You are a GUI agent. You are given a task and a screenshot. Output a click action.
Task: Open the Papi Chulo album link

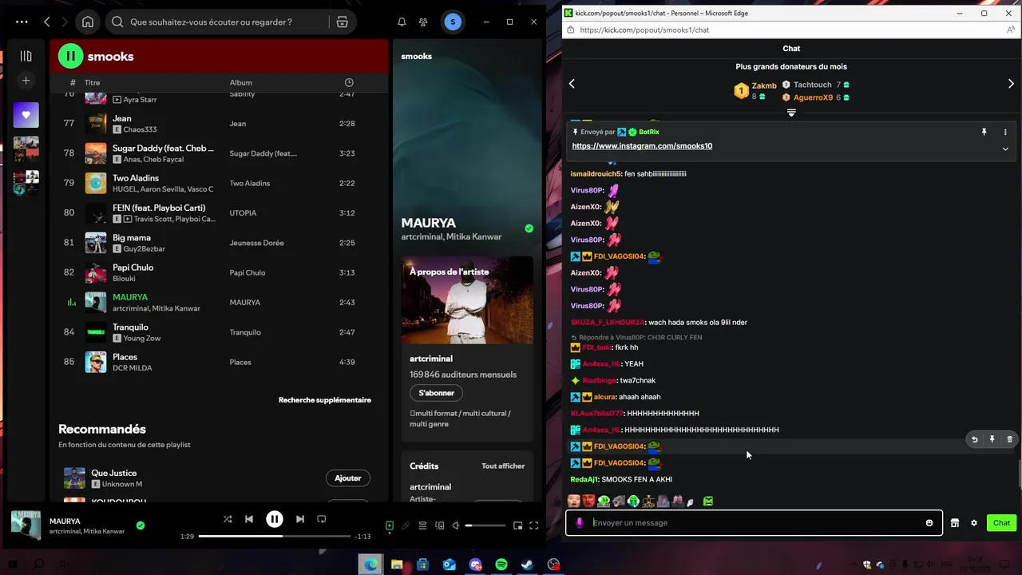[x=248, y=272]
